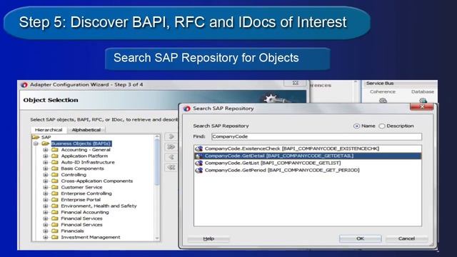The height and width of the screenshot is (257, 457).
Task: Click the Accounting - General folder icon
Action: (x=55, y=150)
